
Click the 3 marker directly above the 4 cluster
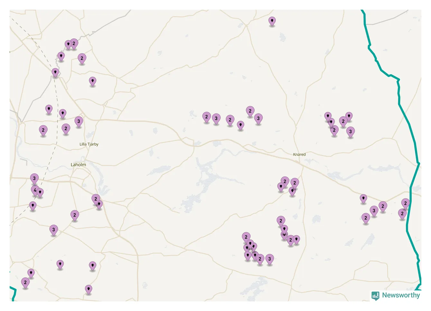click(x=34, y=178)
